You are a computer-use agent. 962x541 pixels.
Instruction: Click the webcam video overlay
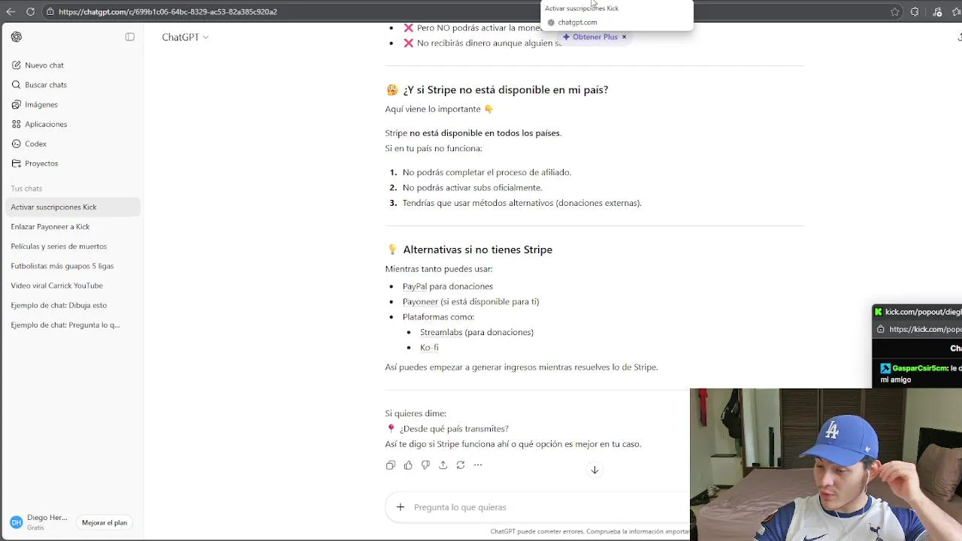pos(825,464)
